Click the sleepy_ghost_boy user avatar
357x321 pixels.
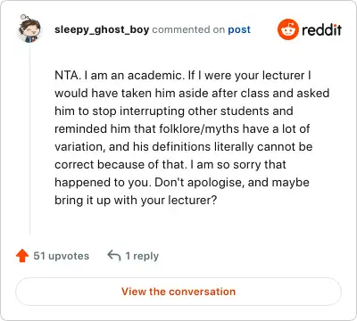coord(29,29)
